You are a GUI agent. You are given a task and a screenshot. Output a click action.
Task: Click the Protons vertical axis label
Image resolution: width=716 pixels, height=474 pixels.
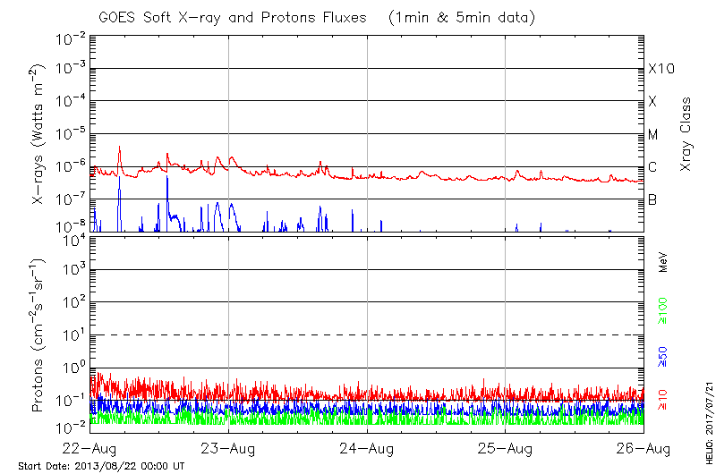[x=38, y=335]
